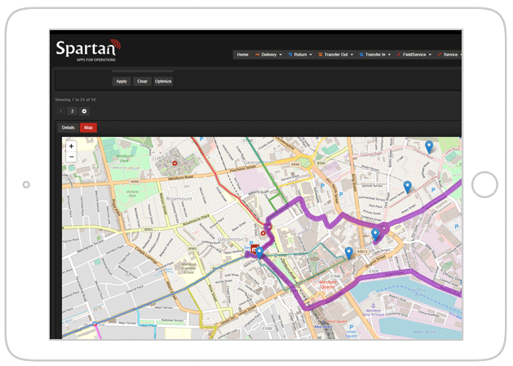The width and height of the screenshot is (513, 366).
Task: Select the blue pin nearest the map's top-right corner
Action: pos(429,148)
